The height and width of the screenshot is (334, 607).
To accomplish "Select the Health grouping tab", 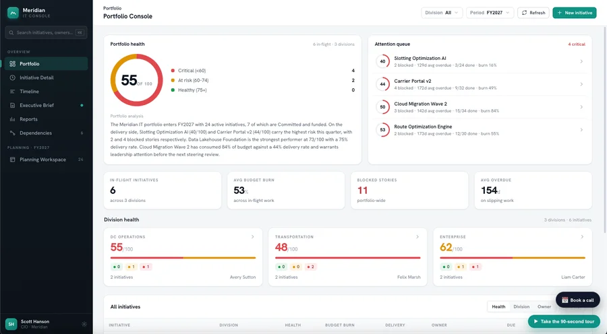I will click(498, 306).
